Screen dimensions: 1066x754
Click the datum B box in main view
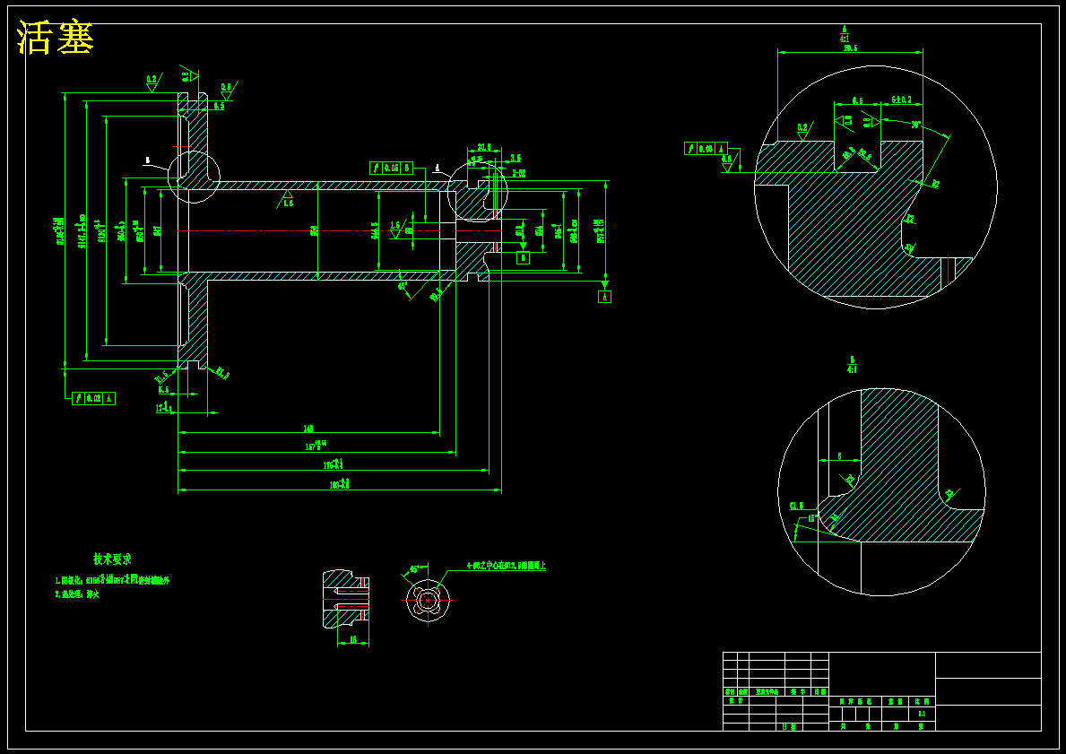523,257
